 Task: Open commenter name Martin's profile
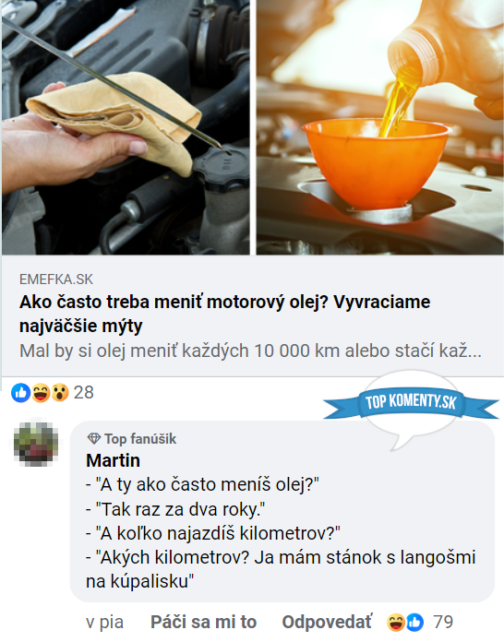pyautogui.click(x=114, y=460)
